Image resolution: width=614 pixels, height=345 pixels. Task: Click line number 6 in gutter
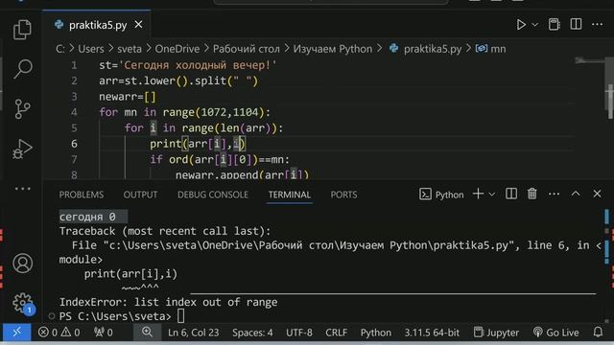[x=74, y=144]
